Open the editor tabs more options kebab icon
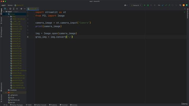Screen dimensions: 189x106 [185, 9]
